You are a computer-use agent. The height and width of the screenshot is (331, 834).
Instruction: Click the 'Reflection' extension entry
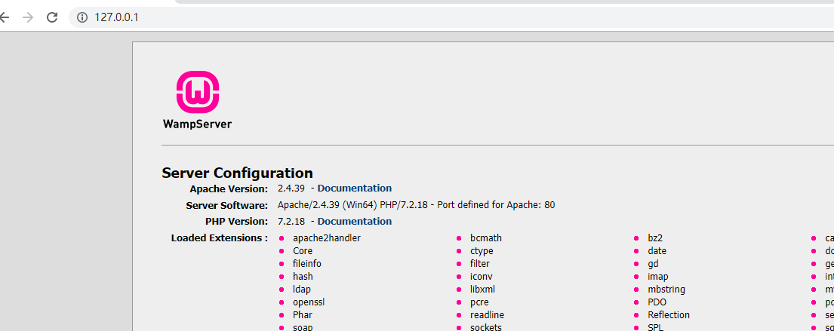pyautogui.click(x=669, y=315)
